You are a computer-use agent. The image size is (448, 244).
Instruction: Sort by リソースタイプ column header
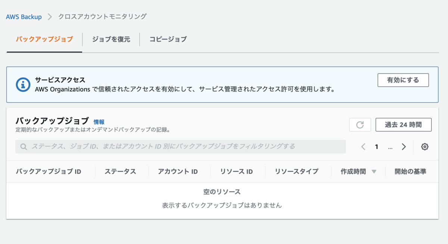[x=296, y=172]
